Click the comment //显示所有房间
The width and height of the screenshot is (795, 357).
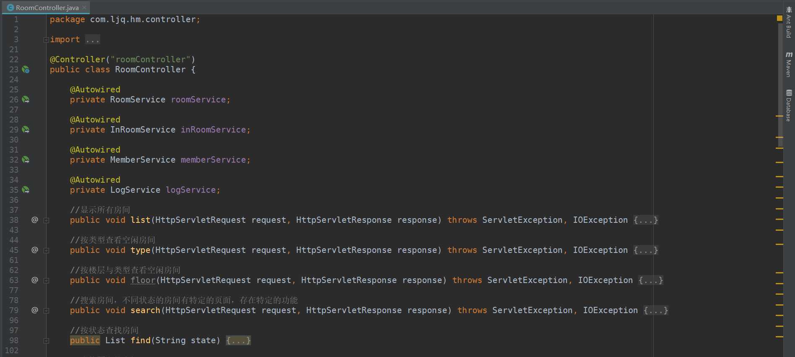100,210
